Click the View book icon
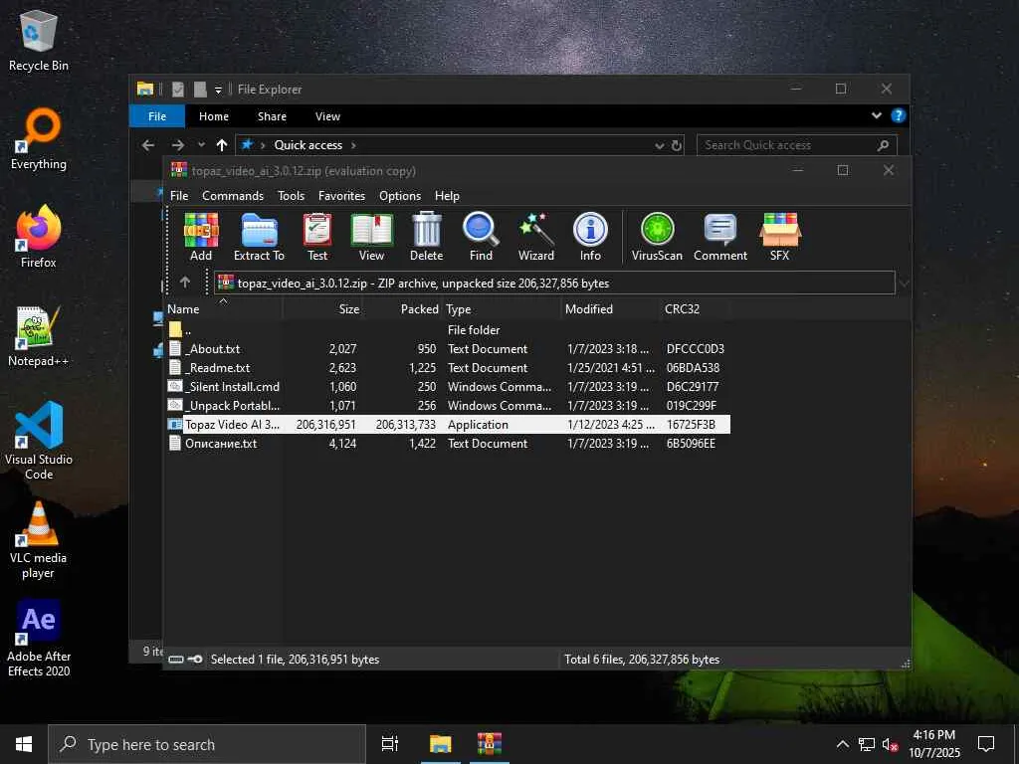 [371, 237]
